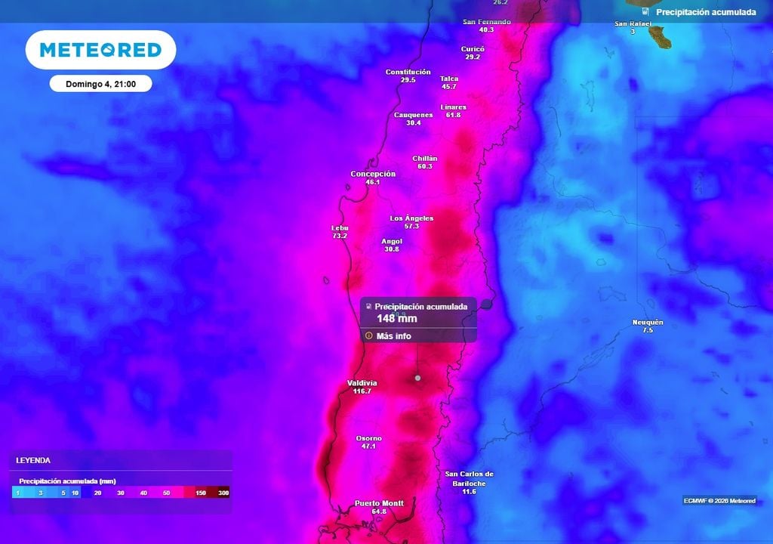Select the Curicó 29.2 city label
This screenshot has width=773, height=544.
[473, 53]
